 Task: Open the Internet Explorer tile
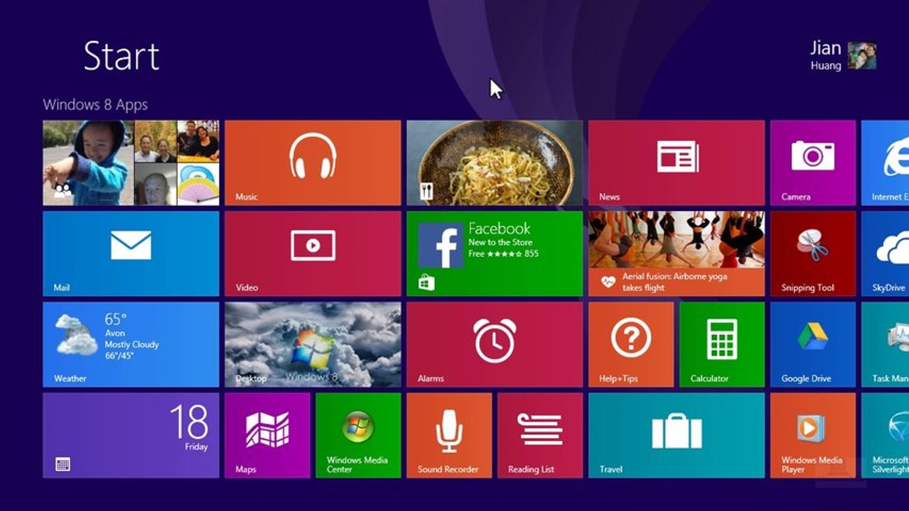tap(885, 163)
